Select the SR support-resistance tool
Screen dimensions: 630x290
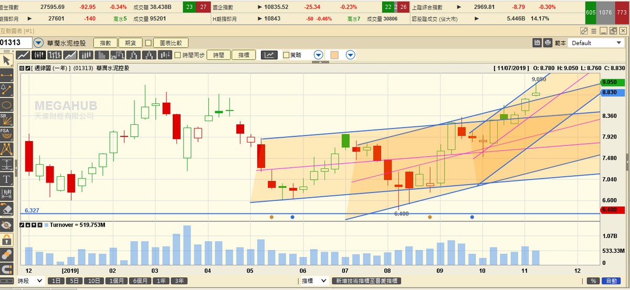(x=6, y=120)
